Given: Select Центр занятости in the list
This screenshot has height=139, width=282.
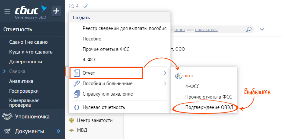Looking at the screenshot, I should (95, 120).
